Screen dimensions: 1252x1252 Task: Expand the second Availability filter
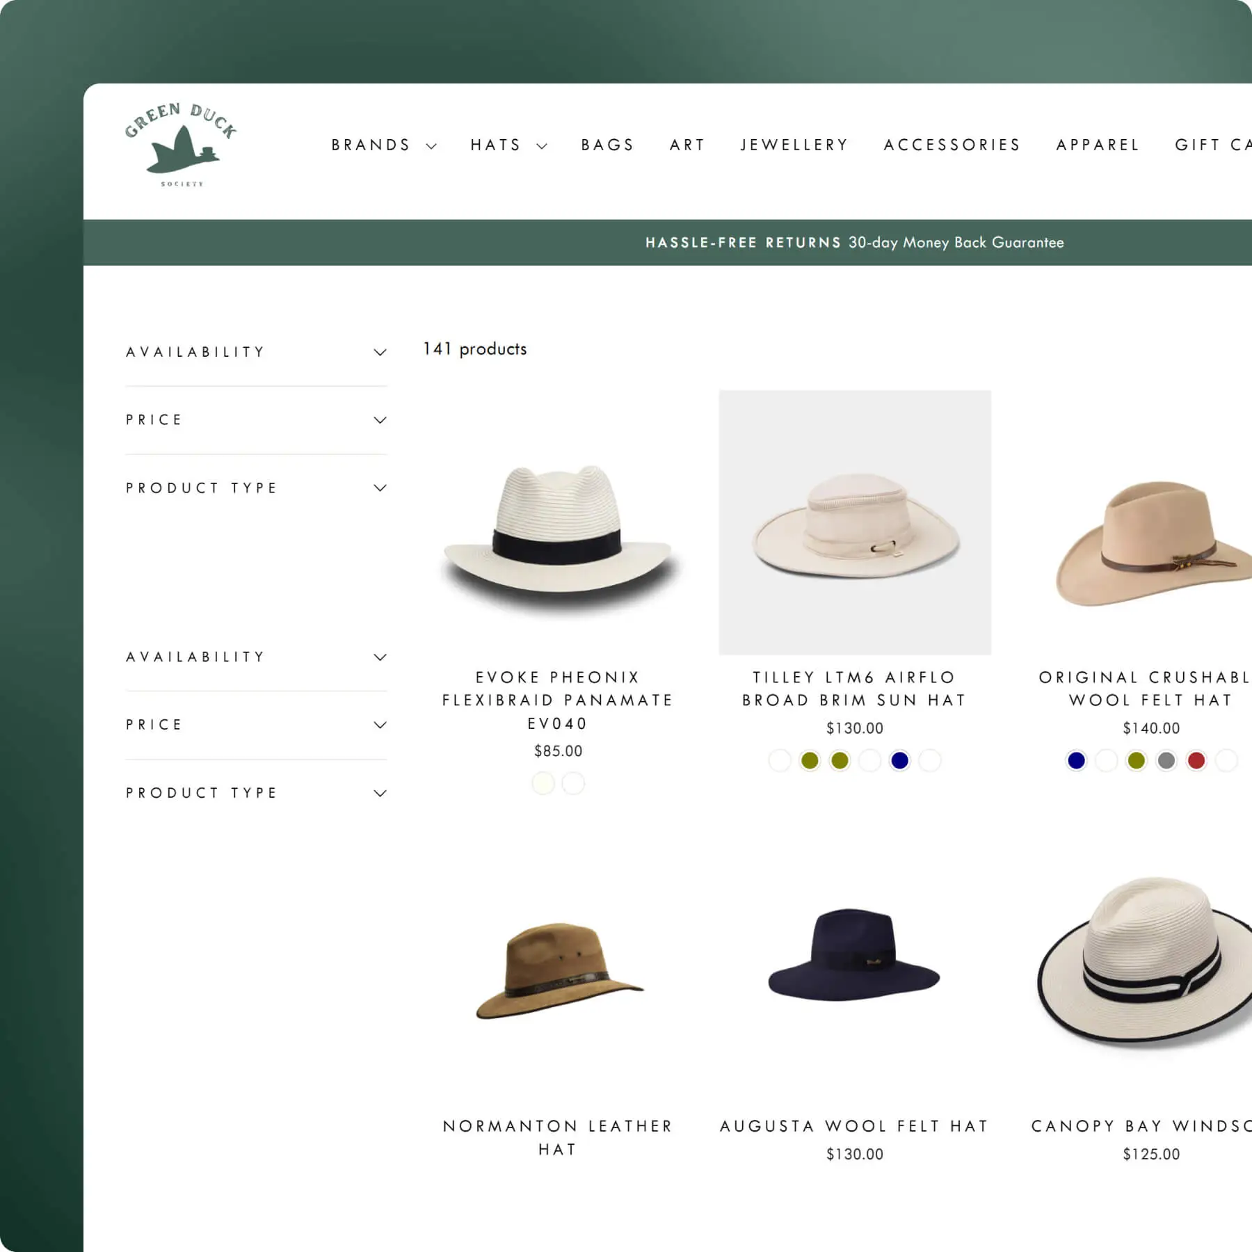(256, 657)
